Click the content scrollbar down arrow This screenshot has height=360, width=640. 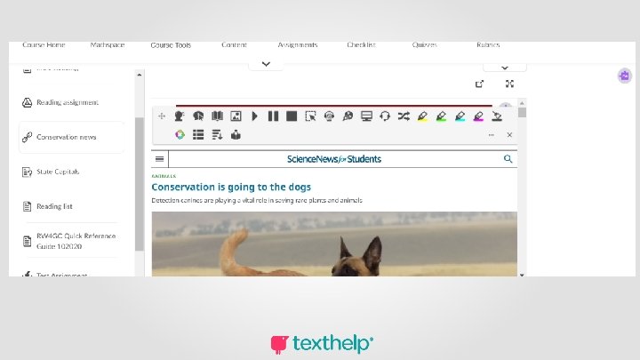click(522, 275)
